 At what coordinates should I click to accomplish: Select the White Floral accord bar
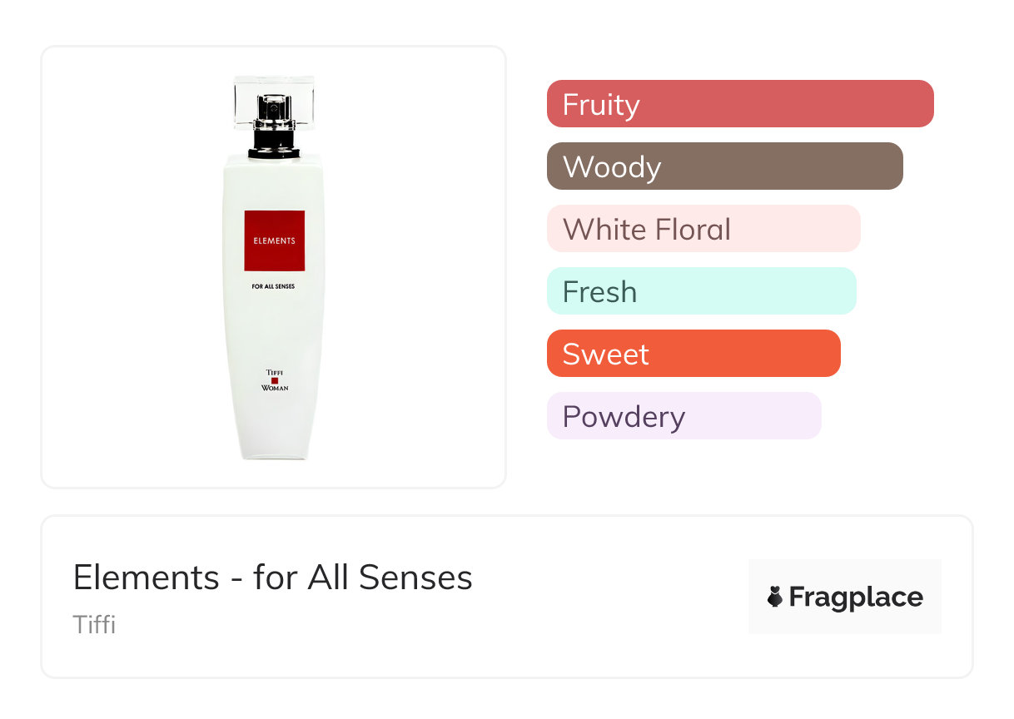pos(703,229)
